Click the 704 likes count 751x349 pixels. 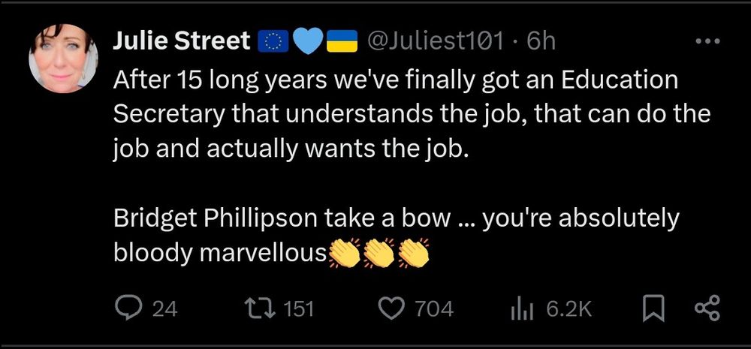click(434, 309)
